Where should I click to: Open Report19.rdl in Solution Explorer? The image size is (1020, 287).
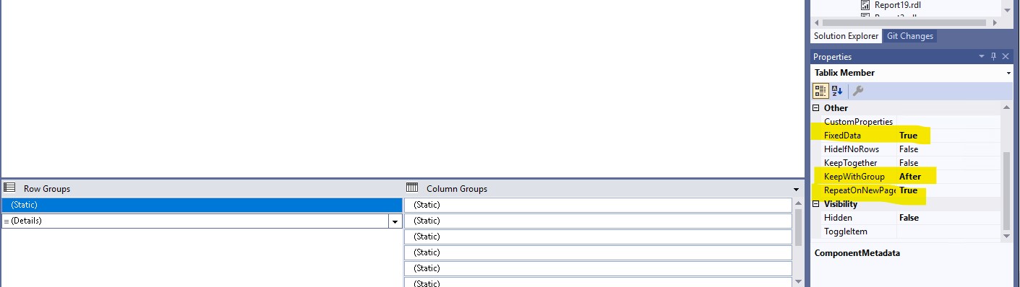pos(897,5)
